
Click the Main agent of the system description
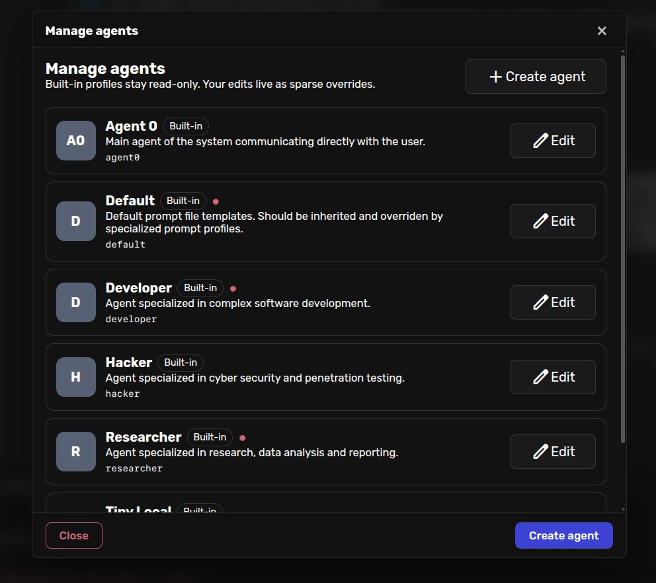pyautogui.click(x=265, y=141)
